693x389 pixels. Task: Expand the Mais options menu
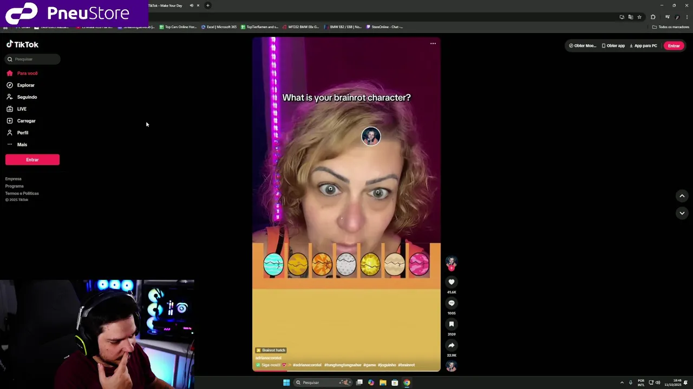17,144
